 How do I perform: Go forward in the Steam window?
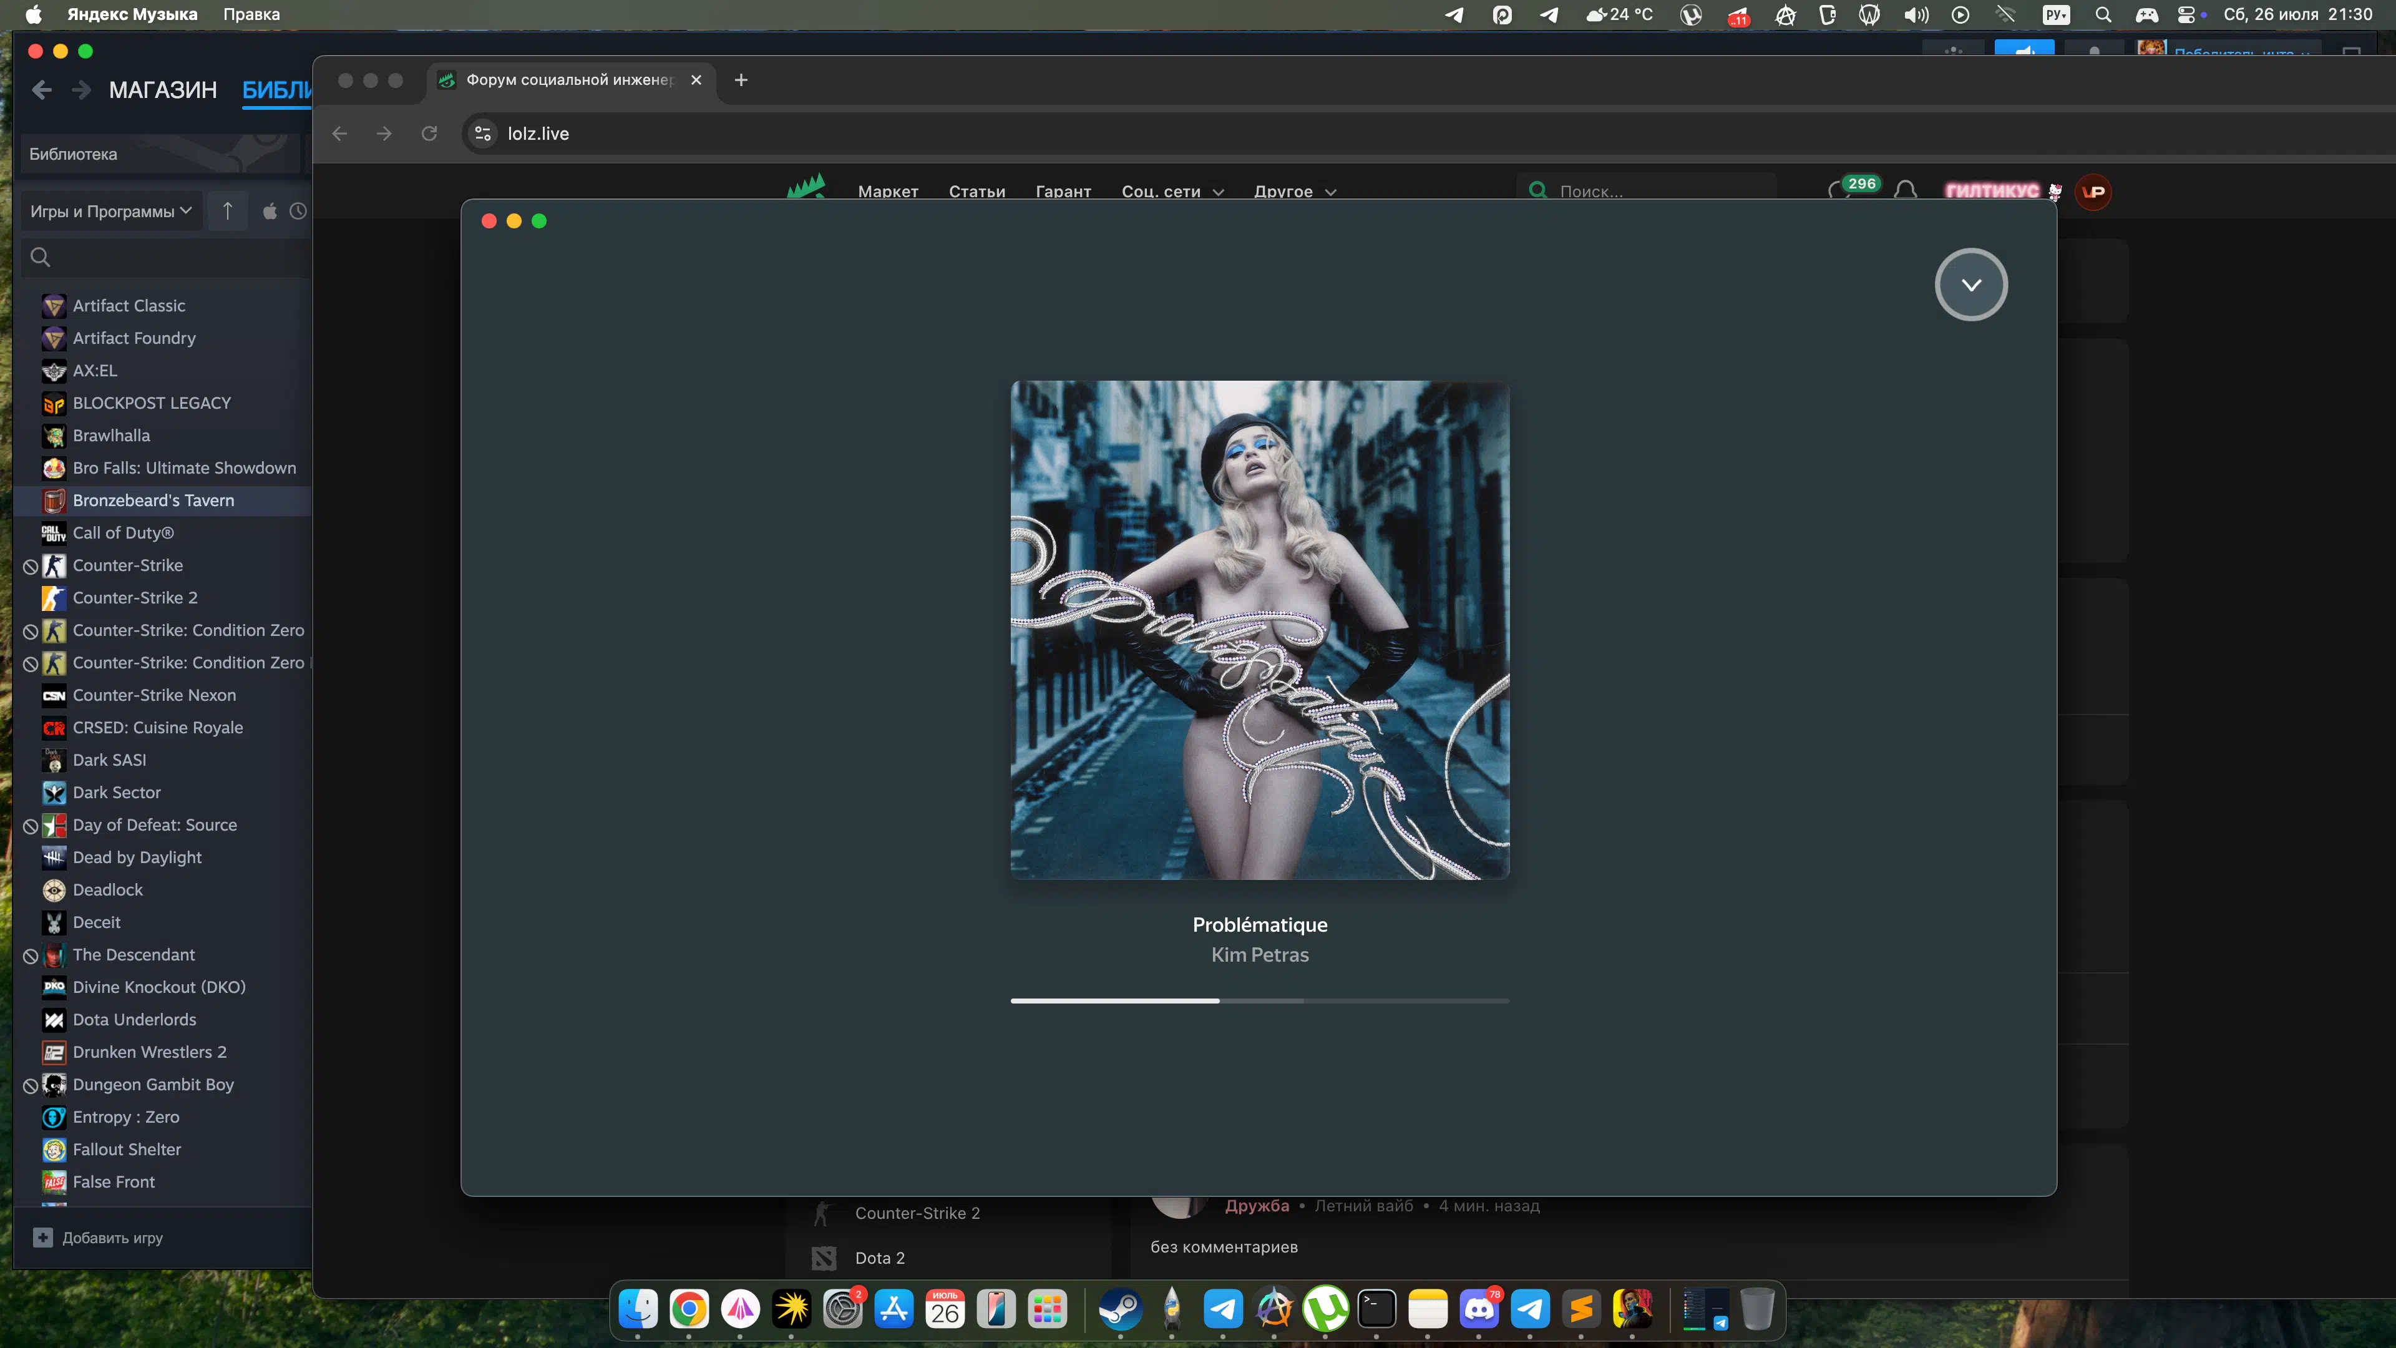point(82,89)
